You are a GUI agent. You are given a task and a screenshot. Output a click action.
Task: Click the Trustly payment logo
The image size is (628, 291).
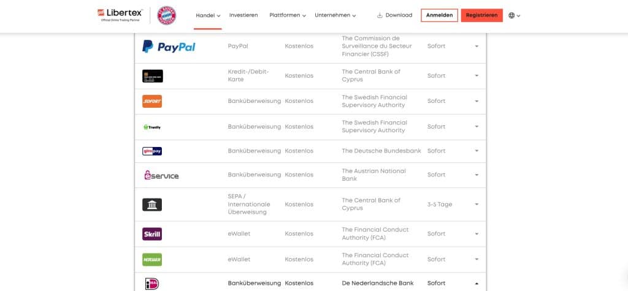click(x=152, y=127)
